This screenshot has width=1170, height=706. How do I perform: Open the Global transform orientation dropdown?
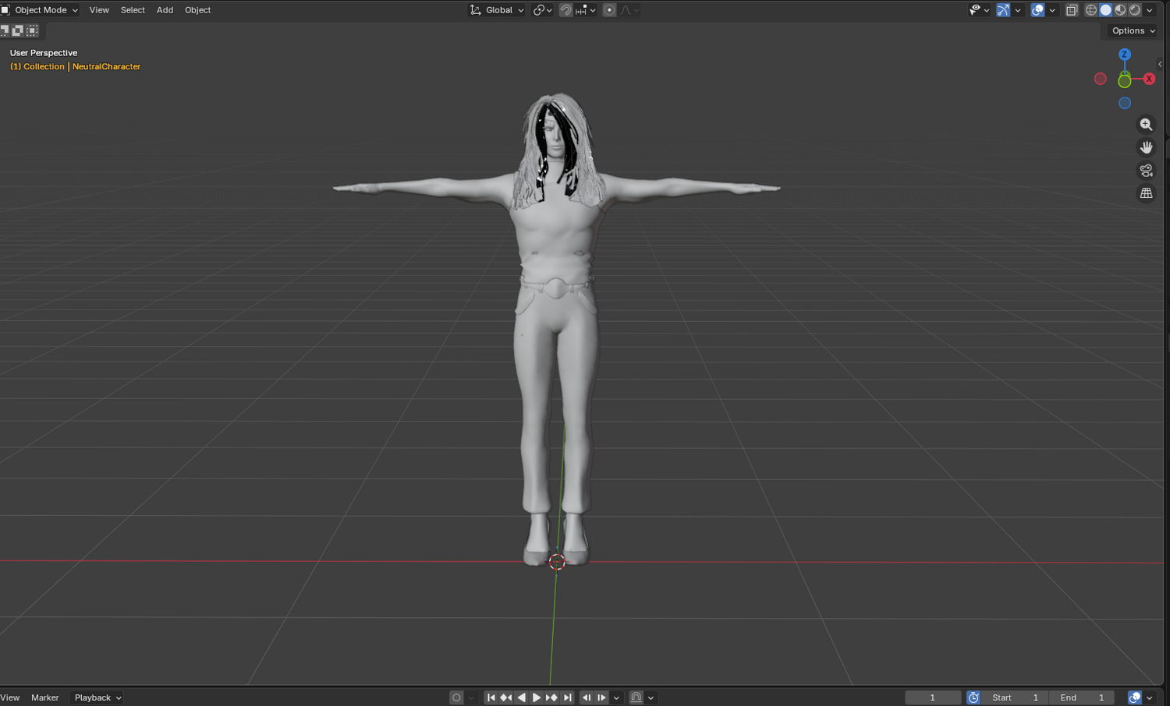click(497, 10)
